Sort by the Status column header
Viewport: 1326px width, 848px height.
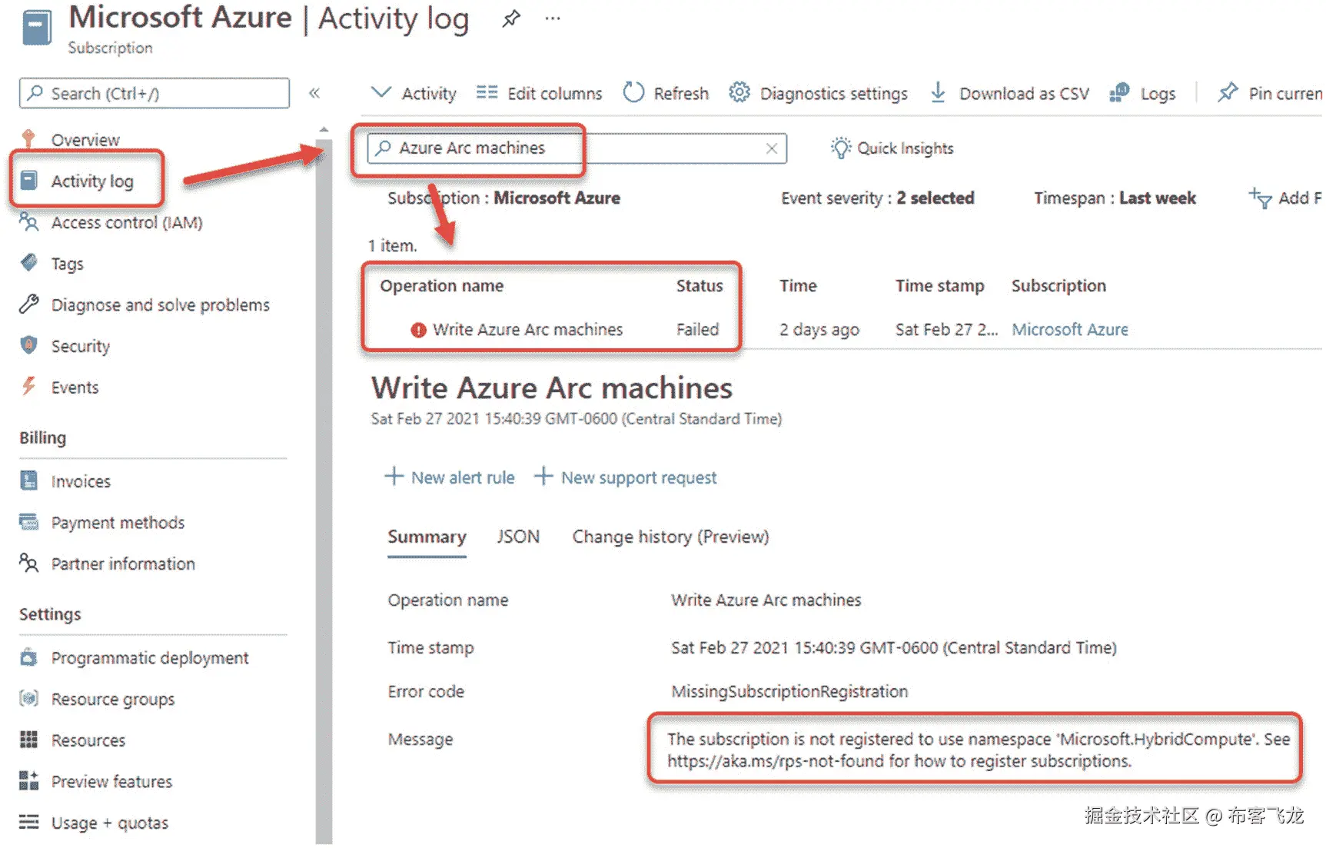[700, 285]
